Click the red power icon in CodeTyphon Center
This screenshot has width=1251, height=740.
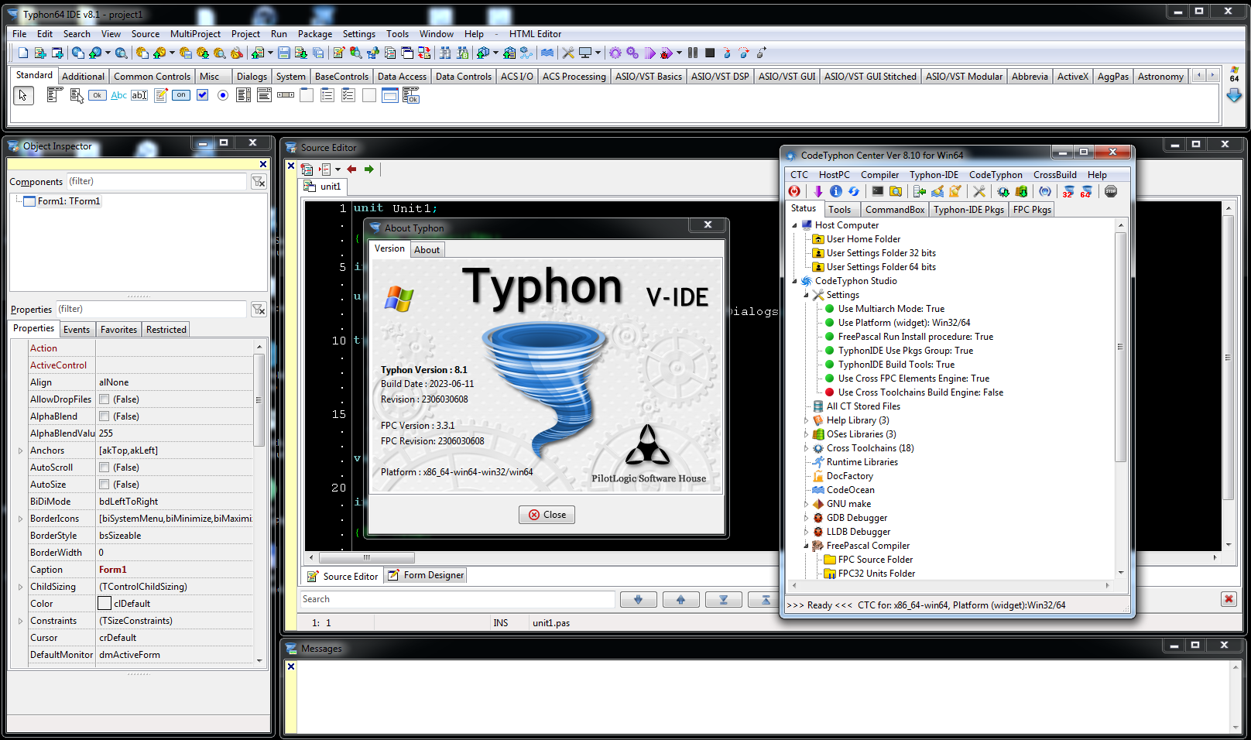tap(795, 191)
